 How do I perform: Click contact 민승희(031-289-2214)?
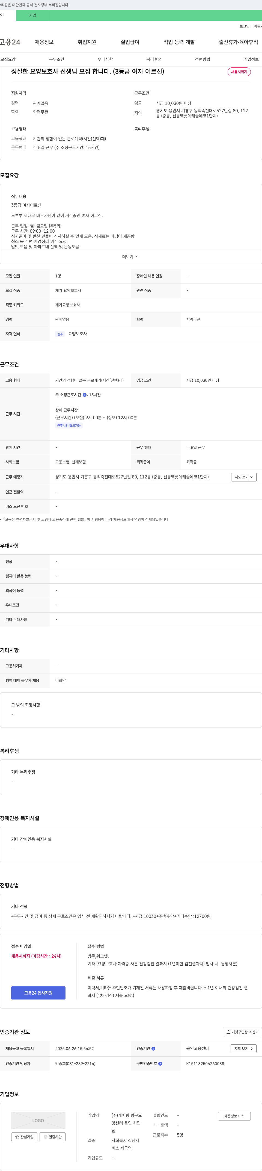(75, 1063)
